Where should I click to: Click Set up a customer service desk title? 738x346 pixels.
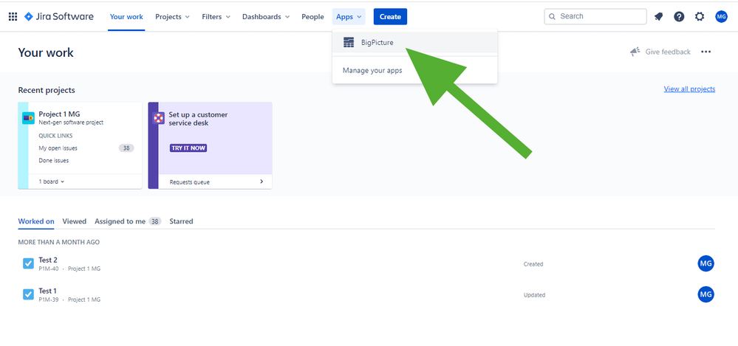198,119
